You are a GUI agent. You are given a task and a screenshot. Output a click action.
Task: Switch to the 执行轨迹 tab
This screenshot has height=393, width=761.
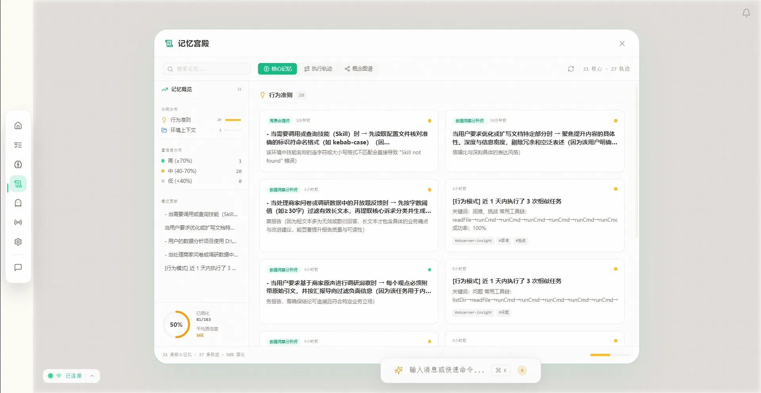click(x=318, y=69)
